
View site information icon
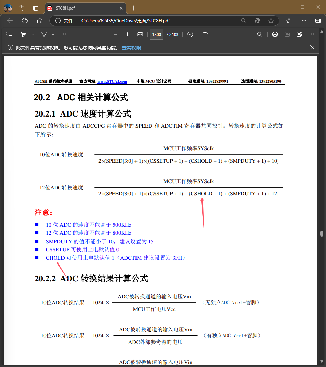click(58, 21)
